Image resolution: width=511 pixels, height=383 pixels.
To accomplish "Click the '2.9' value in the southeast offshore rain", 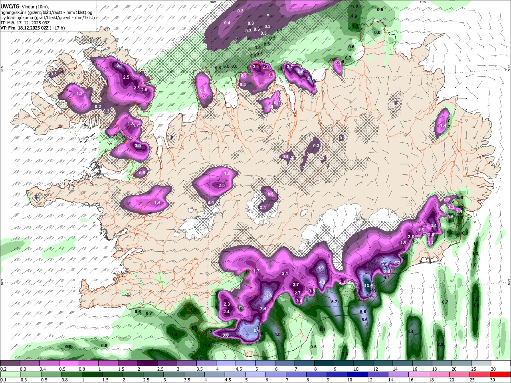I will point(440,344).
